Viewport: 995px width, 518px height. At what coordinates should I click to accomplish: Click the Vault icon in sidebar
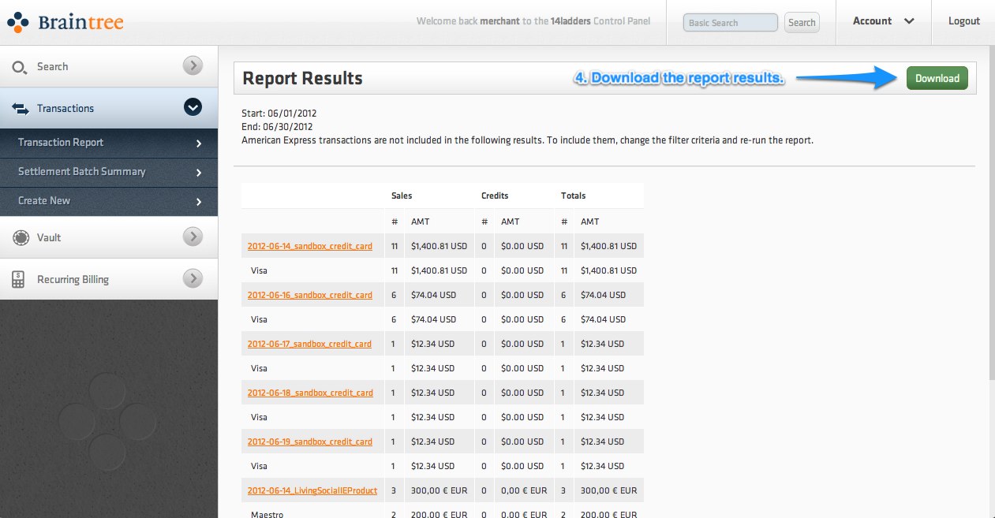point(20,237)
